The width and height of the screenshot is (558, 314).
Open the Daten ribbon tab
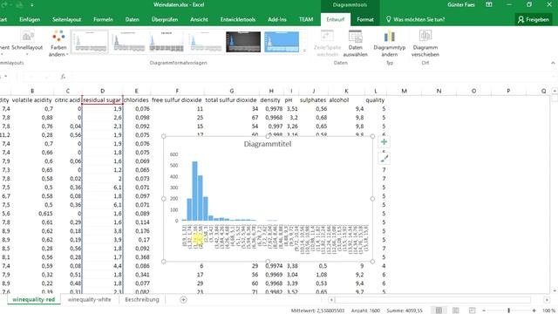tap(132, 19)
